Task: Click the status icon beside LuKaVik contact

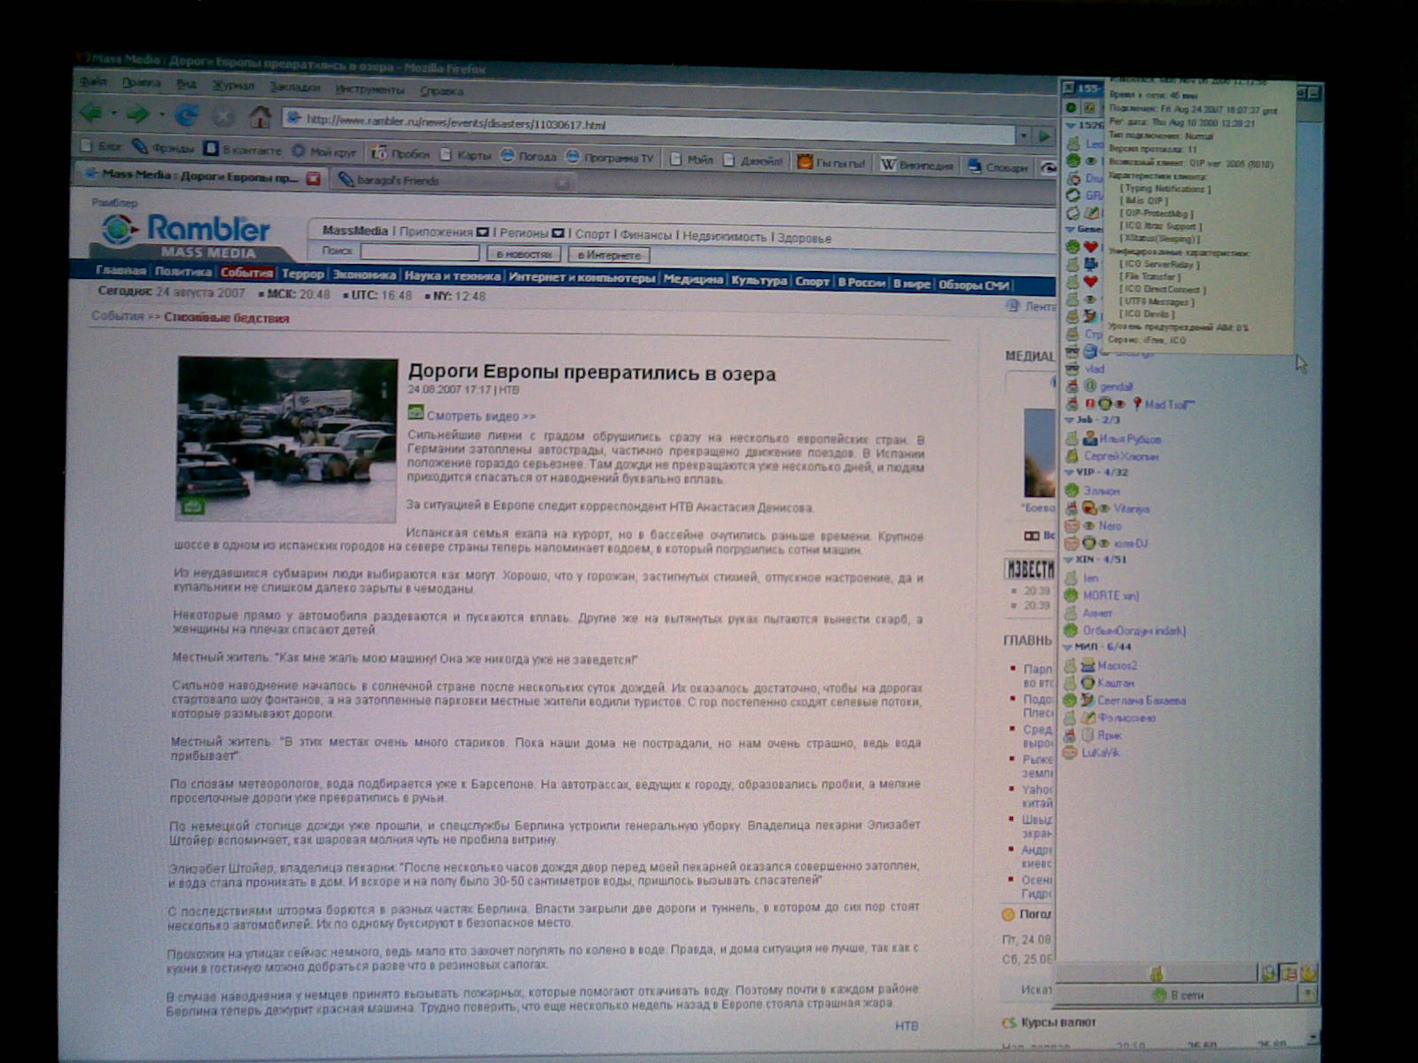Action: [x=1071, y=752]
